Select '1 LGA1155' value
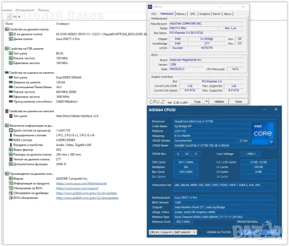The height and width of the screenshot is (246, 289). tap(63, 130)
